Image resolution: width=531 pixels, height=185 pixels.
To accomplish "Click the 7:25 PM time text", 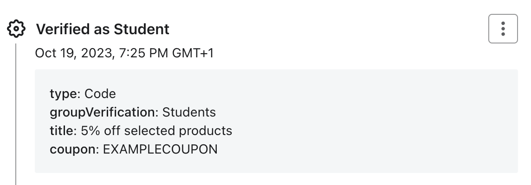I will [143, 53].
